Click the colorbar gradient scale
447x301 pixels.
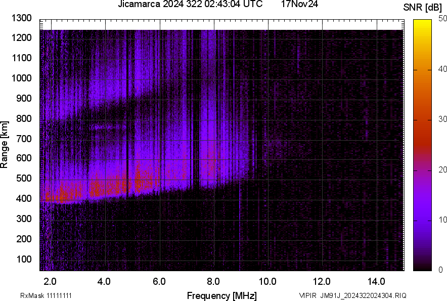423,145
